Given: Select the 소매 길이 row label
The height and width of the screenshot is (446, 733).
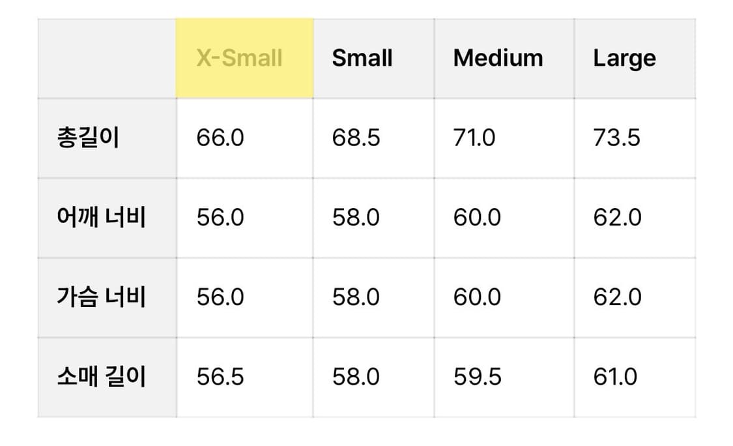Looking at the screenshot, I should coord(101,377).
